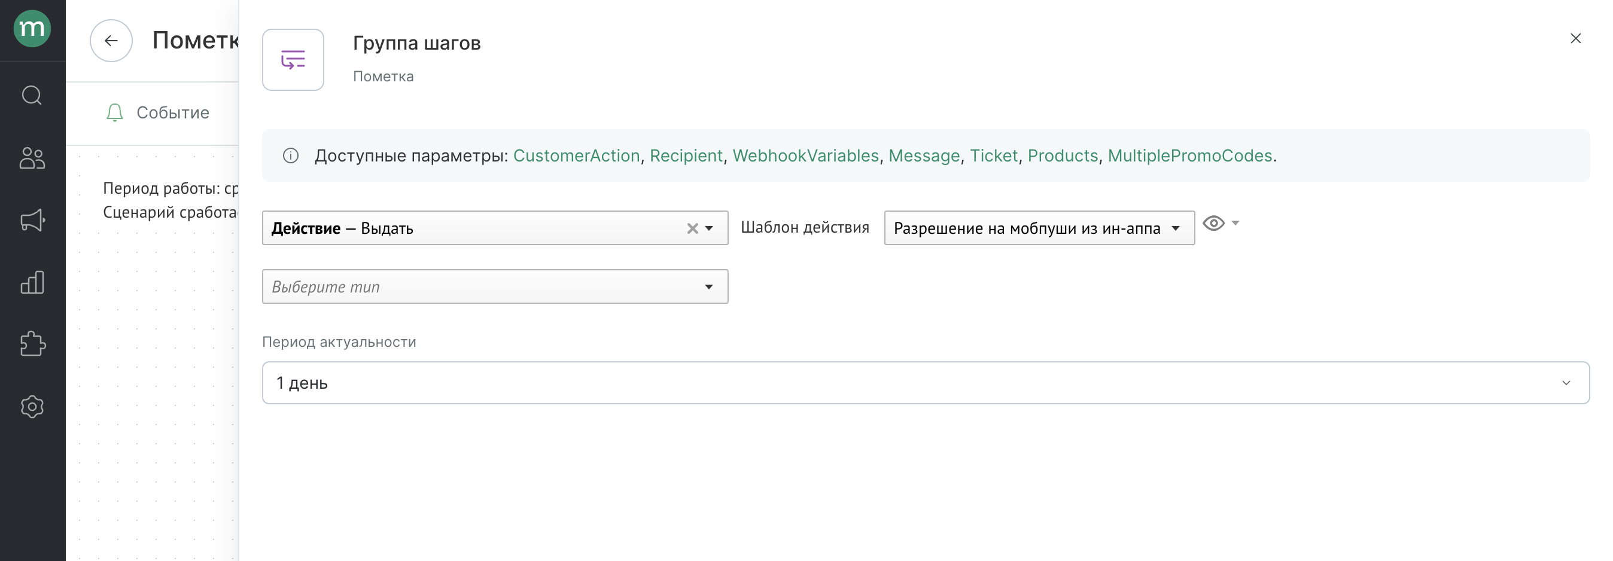Viewport: 1613px width, 561px height.
Task: Open search in the sidebar
Action: [x=32, y=95]
